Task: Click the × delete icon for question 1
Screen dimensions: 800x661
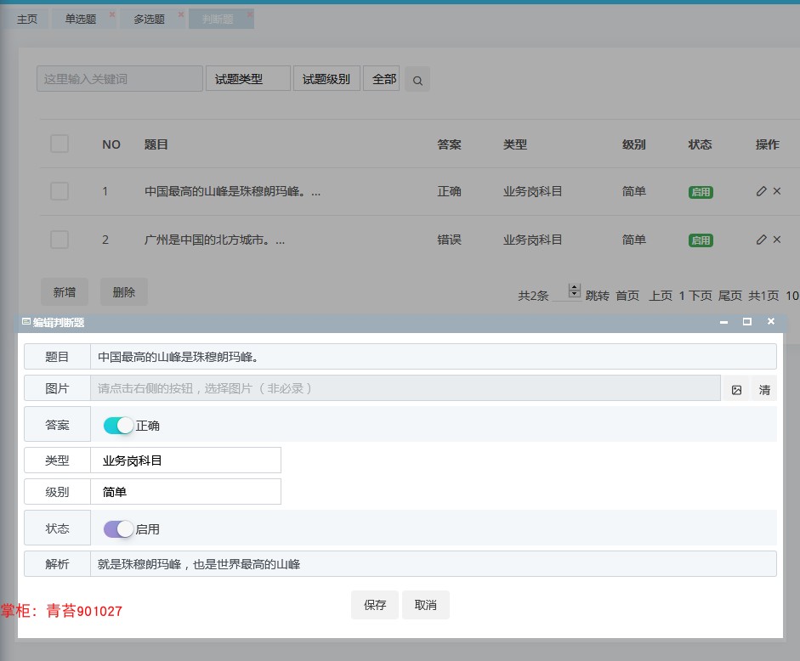Action: (775, 191)
